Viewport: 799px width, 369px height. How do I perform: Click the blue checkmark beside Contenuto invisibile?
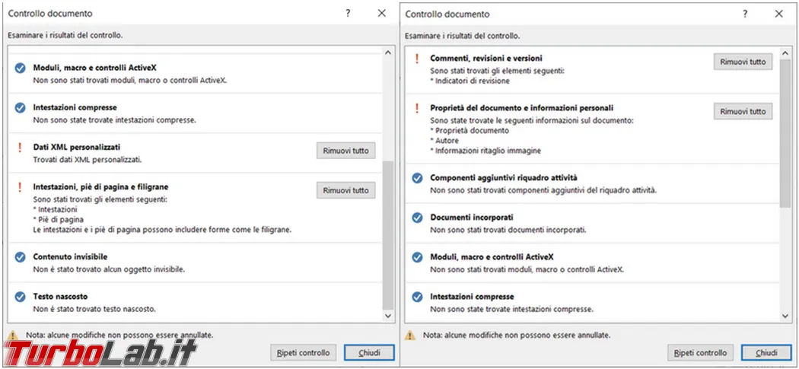[x=20, y=257]
